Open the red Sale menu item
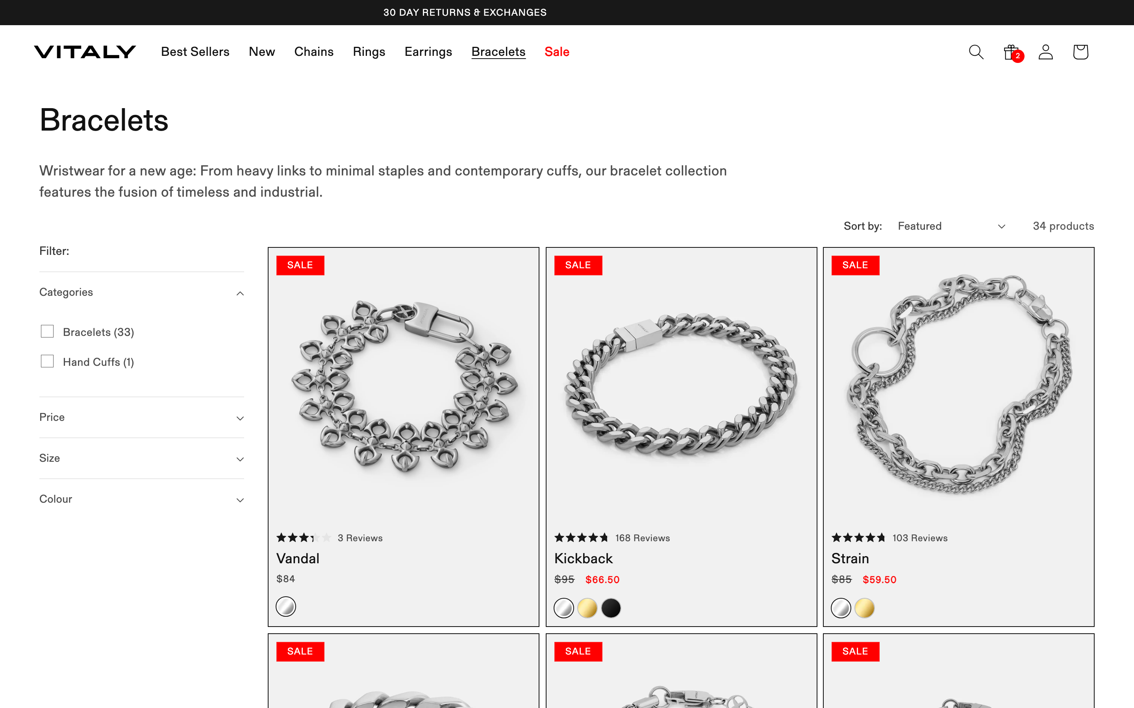The width and height of the screenshot is (1134, 708). [557, 52]
